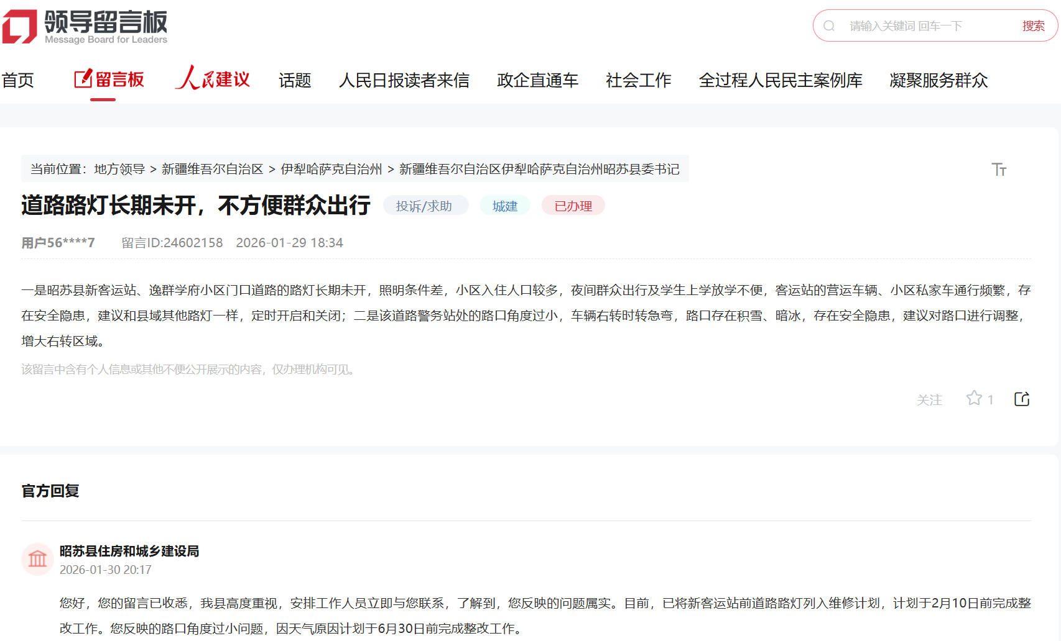This screenshot has height=641, width=1061.
Task: Click the search magnifier icon
Action: click(829, 26)
